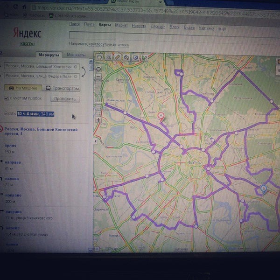This screenshot has height=280, width=280.
Task: Collapse side panel with left arrow on map edge
Action: (x=95, y=141)
